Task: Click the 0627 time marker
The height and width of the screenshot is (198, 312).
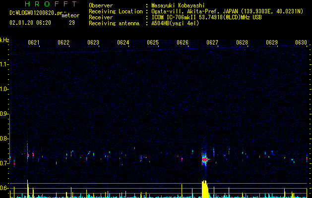Action: pos(212,43)
